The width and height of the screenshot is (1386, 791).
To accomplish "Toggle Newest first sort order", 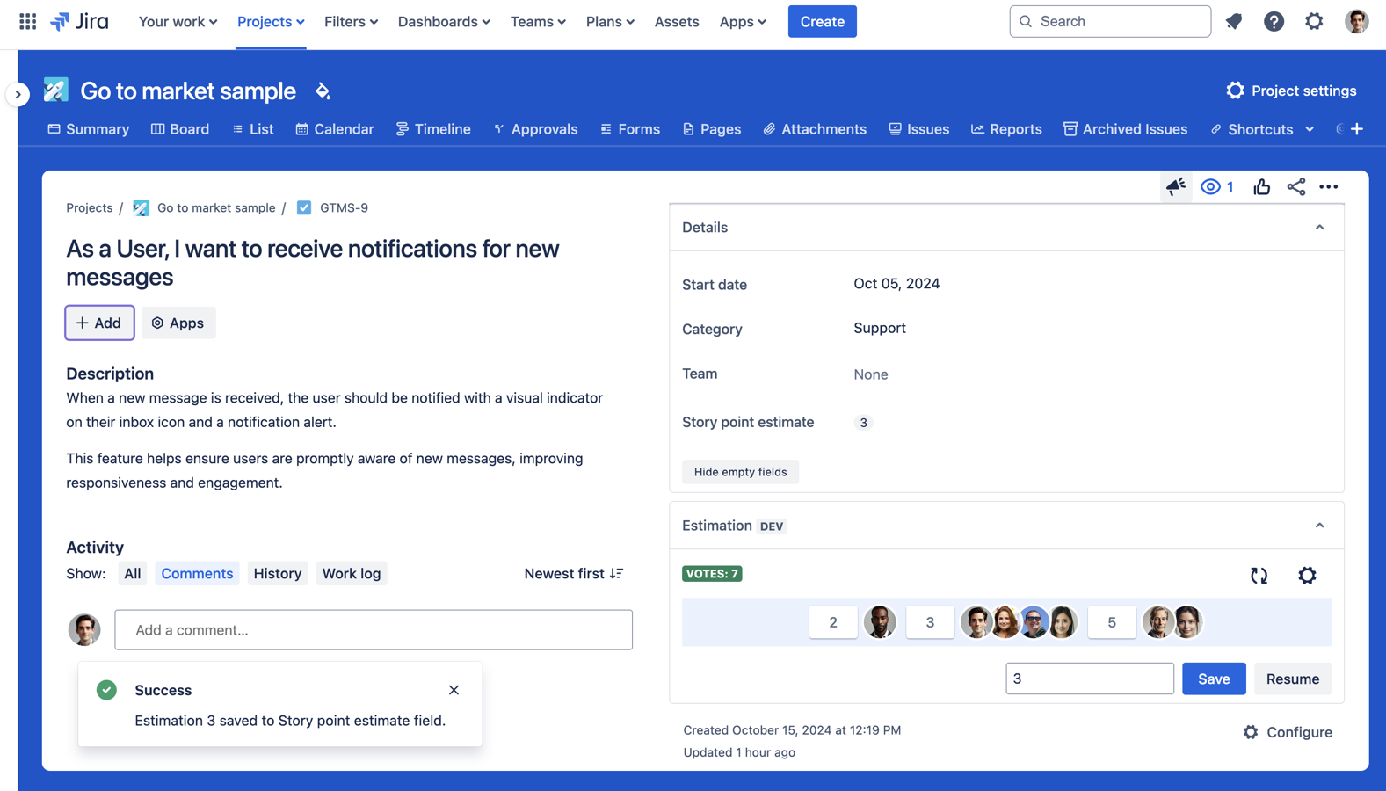I will (574, 573).
